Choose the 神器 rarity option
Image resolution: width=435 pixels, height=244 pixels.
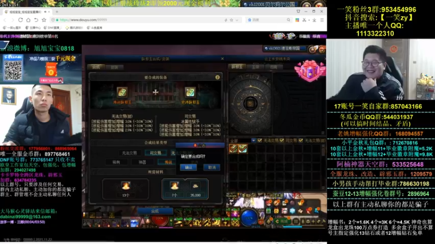(x=142, y=162)
